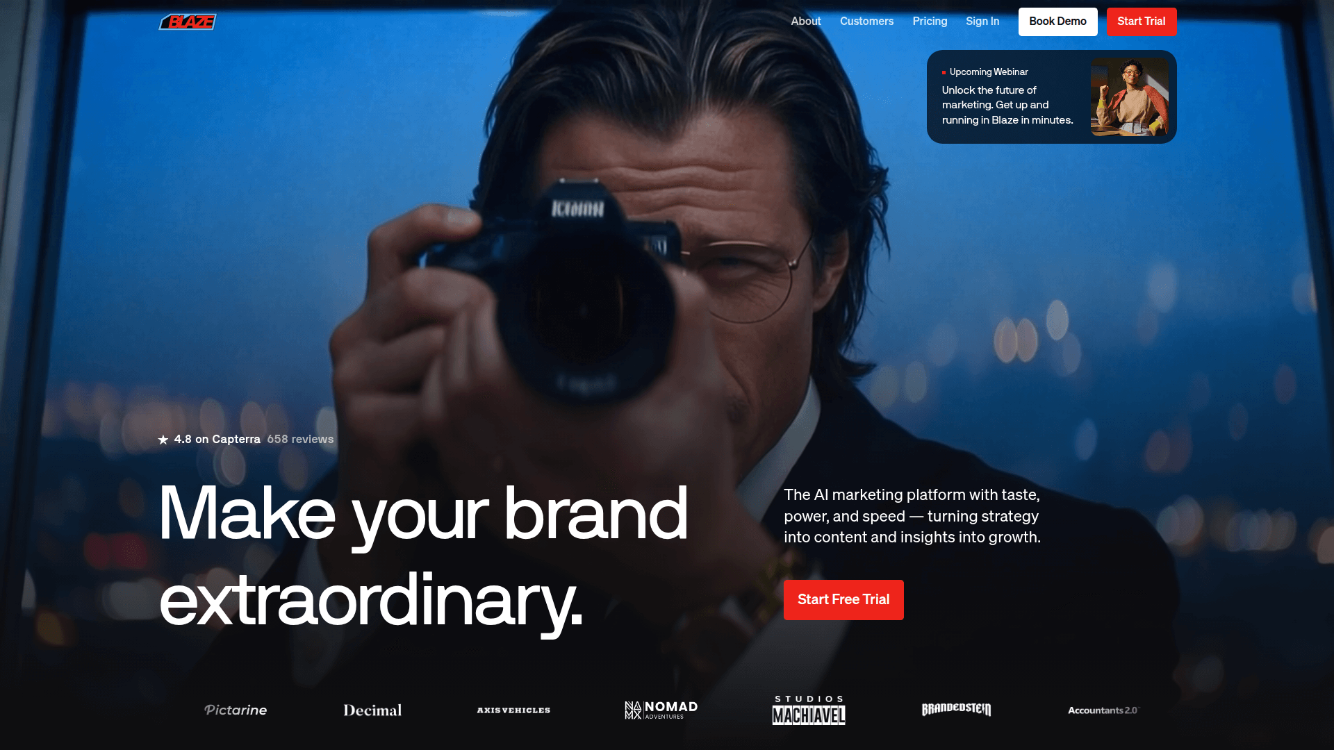
Task: Click the 658 reviews link
Action: [300, 440]
